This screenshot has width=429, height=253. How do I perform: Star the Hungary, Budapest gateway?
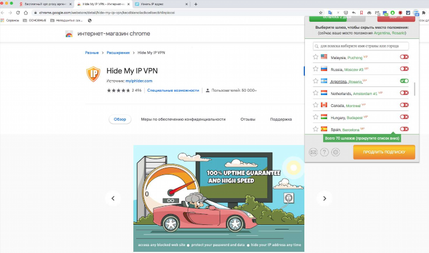click(315, 117)
